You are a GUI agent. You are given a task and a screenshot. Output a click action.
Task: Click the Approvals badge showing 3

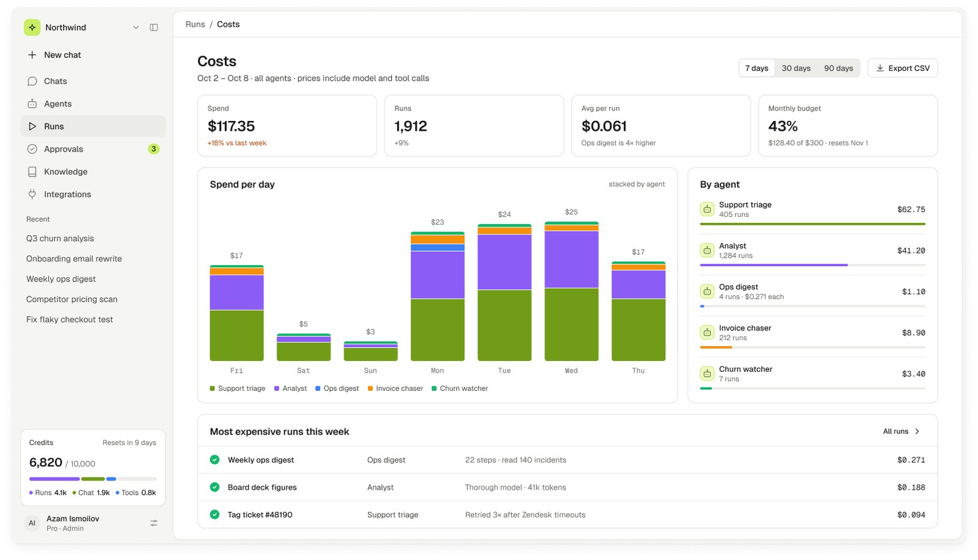coord(153,149)
